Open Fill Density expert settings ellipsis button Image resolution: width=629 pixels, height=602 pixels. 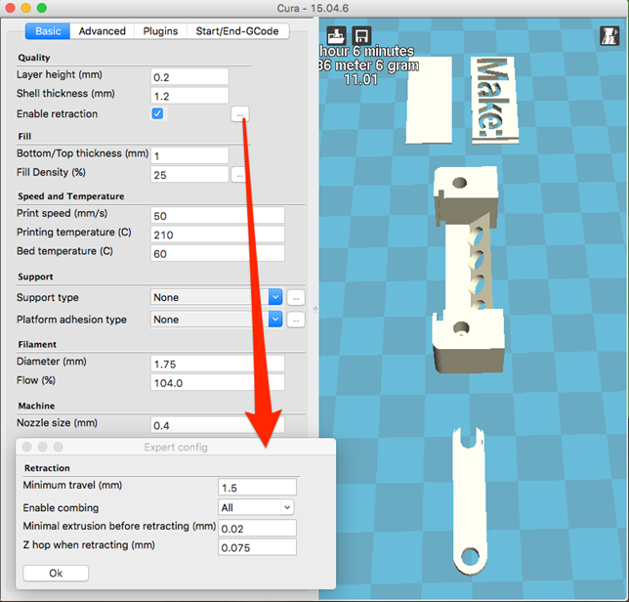(x=238, y=175)
